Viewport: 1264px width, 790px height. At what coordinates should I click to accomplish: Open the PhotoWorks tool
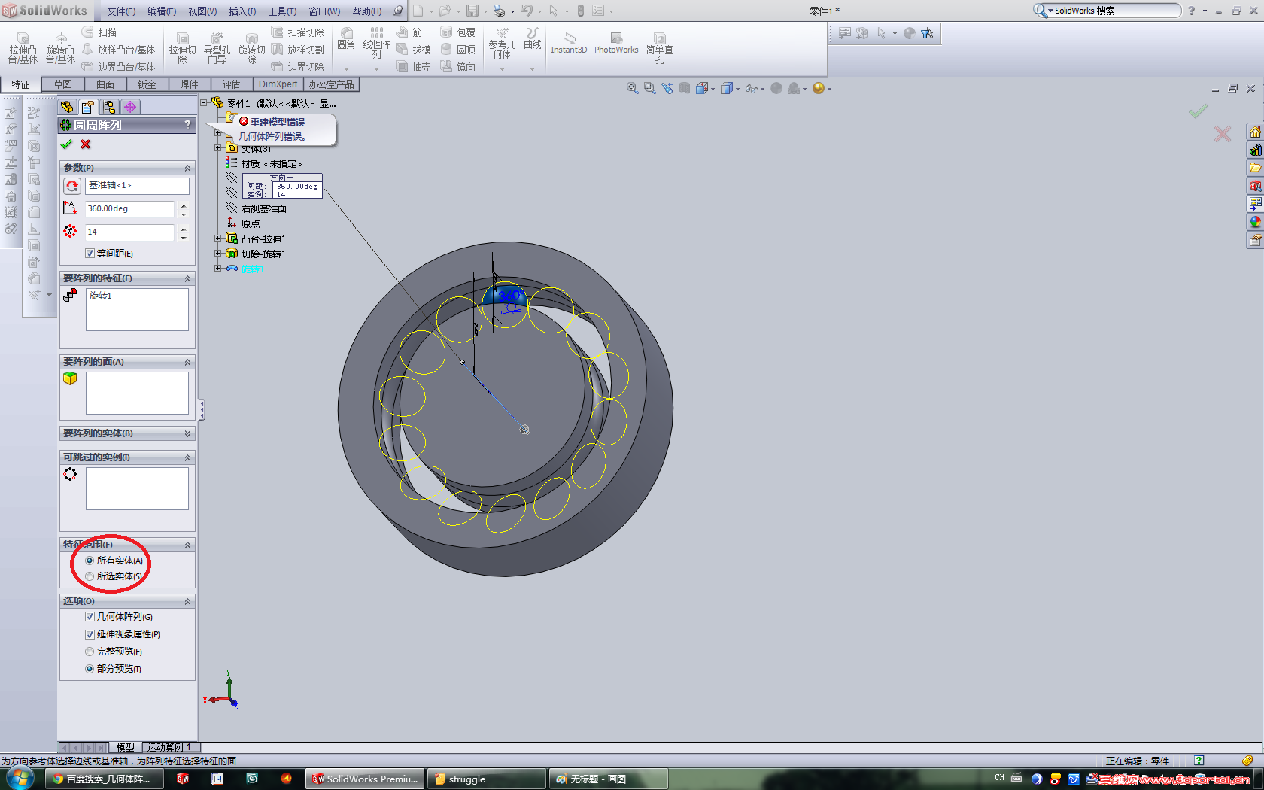coord(616,44)
